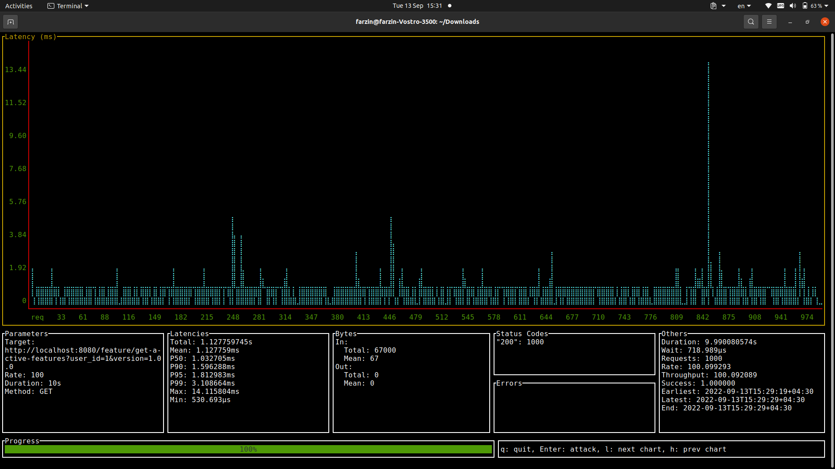Restore down the terminal window

pyautogui.click(x=807, y=22)
